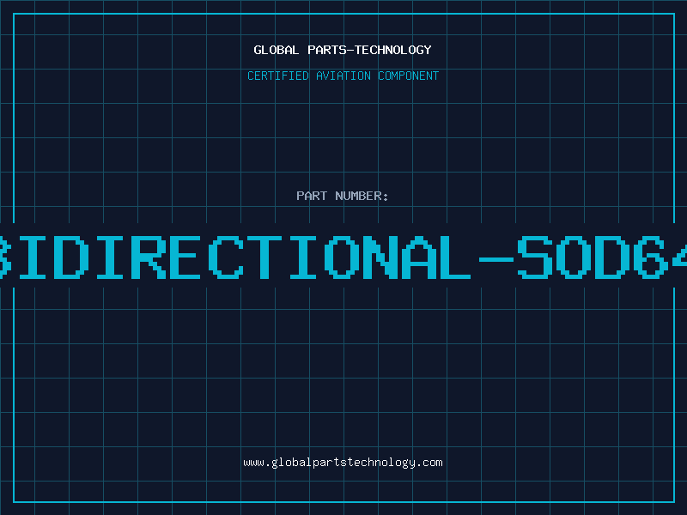Click the word PARTS-TECHNOLOGY in the header

pos(370,50)
